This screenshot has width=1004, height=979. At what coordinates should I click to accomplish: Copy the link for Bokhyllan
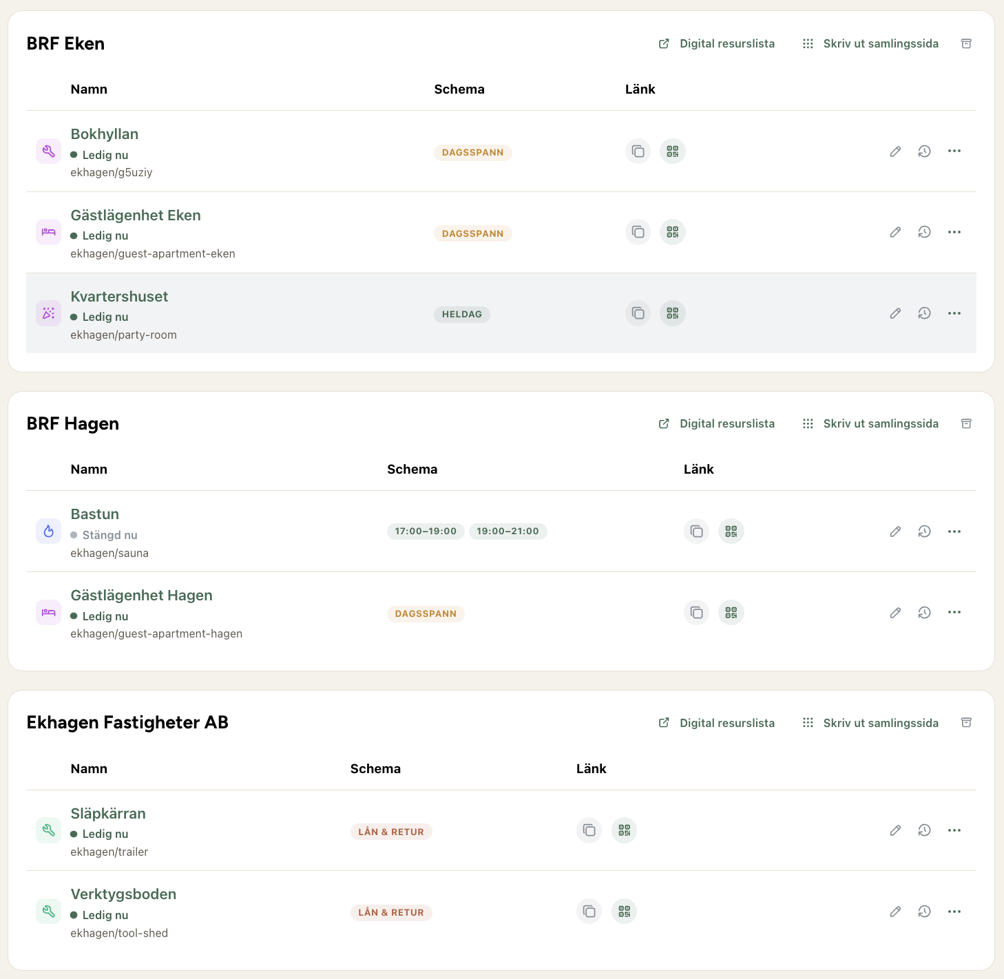tap(638, 151)
